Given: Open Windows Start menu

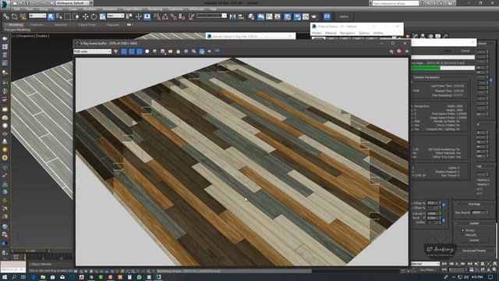Looking at the screenshot, I should [5, 277].
